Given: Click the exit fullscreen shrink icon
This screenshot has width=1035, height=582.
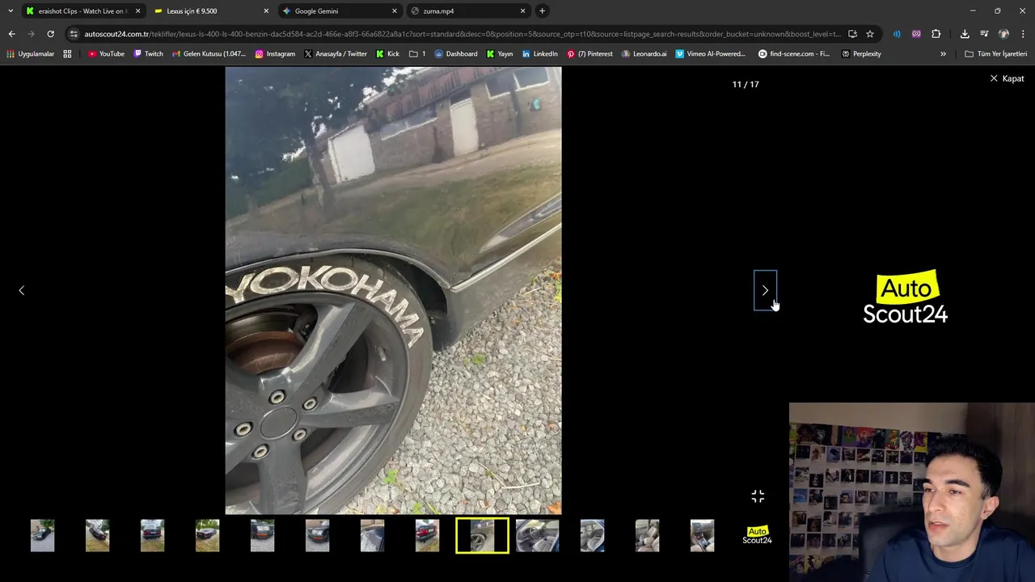Looking at the screenshot, I should point(758,496).
